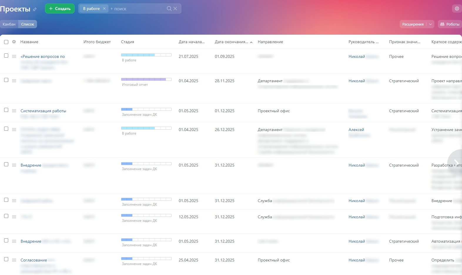Check the «Решение вопросов по» row checkbox
Viewport: 462px width, 275px height.
6,56
